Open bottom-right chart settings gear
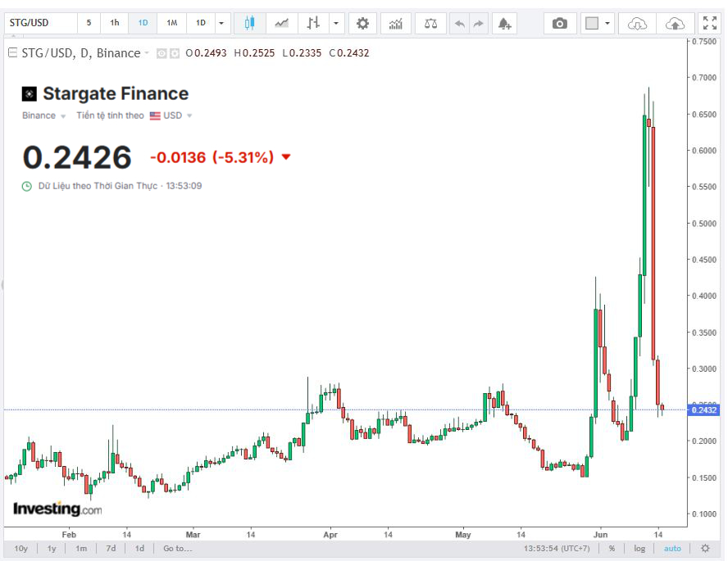 click(705, 549)
